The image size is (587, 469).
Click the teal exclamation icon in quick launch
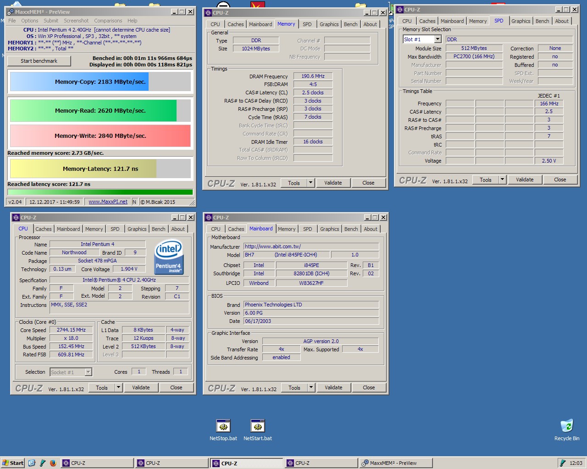coord(43,463)
